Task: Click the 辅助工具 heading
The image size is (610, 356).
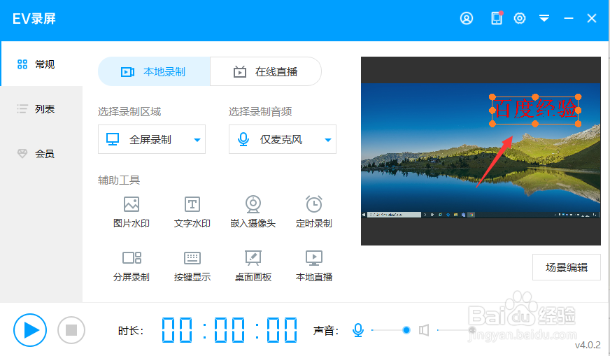Action: tap(119, 180)
